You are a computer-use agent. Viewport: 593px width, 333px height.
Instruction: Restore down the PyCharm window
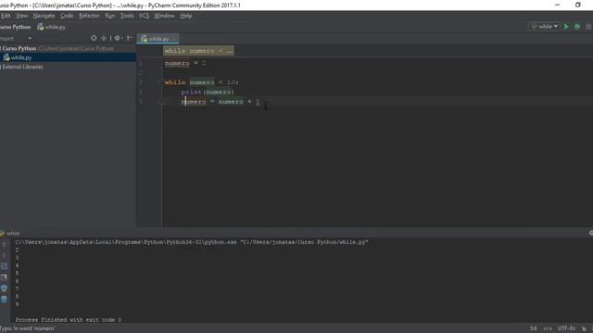(x=578, y=5)
